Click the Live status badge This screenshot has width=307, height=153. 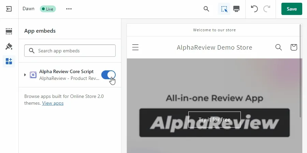click(48, 9)
